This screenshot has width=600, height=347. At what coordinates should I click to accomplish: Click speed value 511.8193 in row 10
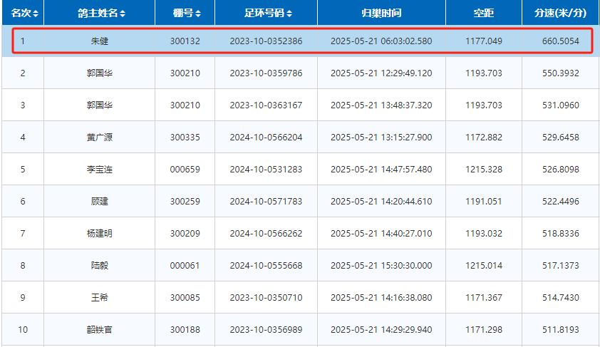[x=560, y=330]
